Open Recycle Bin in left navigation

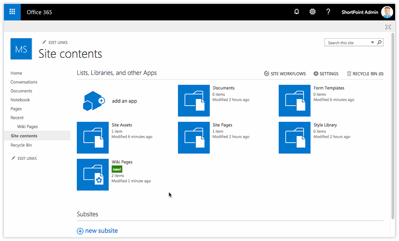(21, 145)
